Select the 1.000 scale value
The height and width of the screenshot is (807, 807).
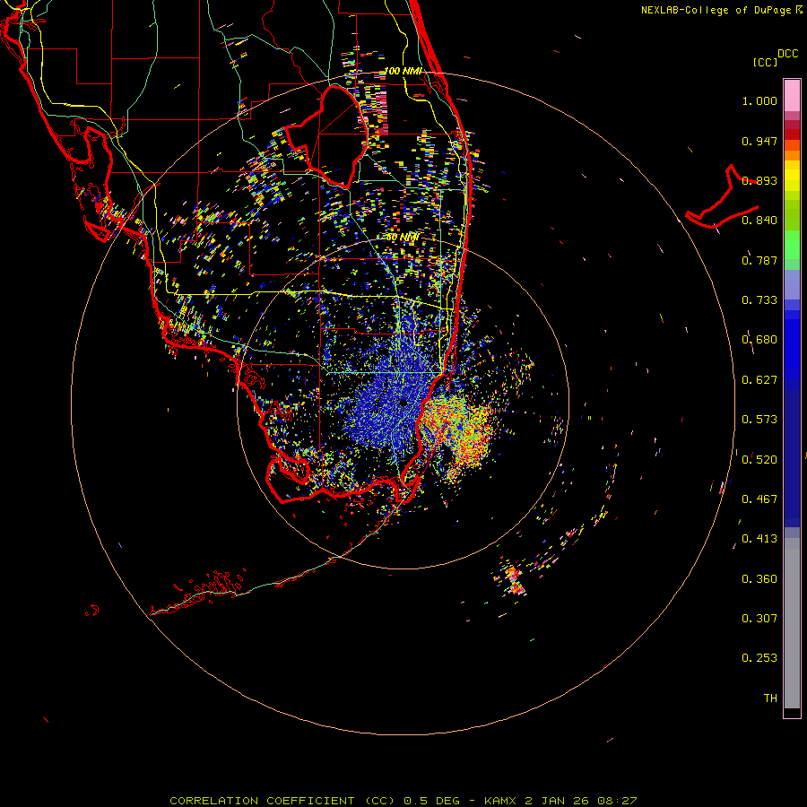[x=759, y=100]
